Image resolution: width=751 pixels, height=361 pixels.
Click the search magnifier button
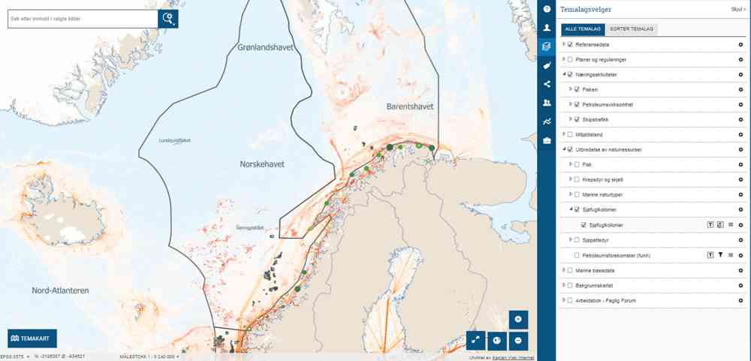tap(168, 20)
